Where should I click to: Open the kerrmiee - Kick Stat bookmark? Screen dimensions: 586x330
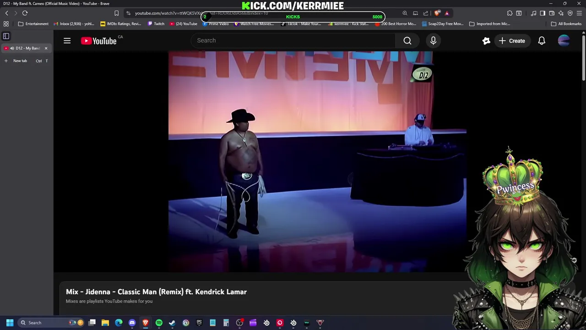coord(348,24)
